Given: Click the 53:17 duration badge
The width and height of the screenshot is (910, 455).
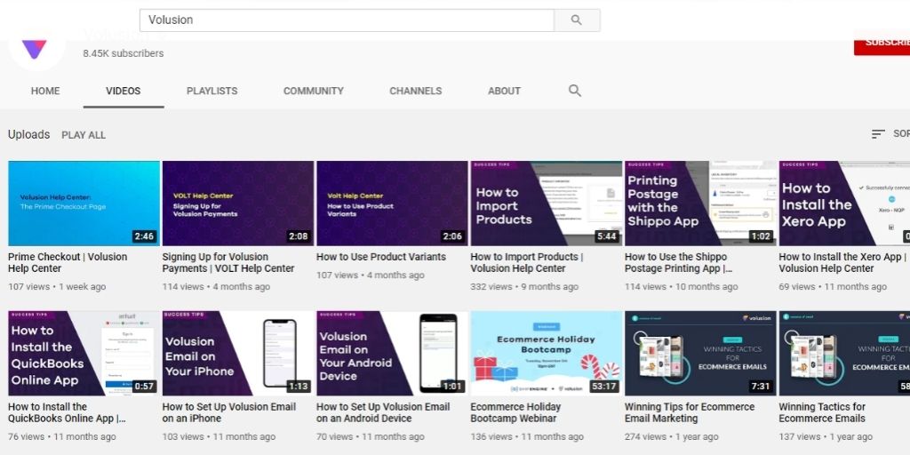Looking at the screenshot, I should [603, 386].
